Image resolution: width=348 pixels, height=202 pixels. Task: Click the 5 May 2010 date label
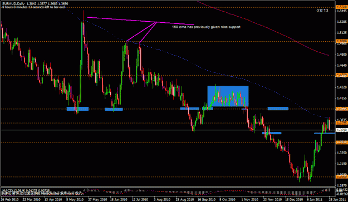pos(75,199)
